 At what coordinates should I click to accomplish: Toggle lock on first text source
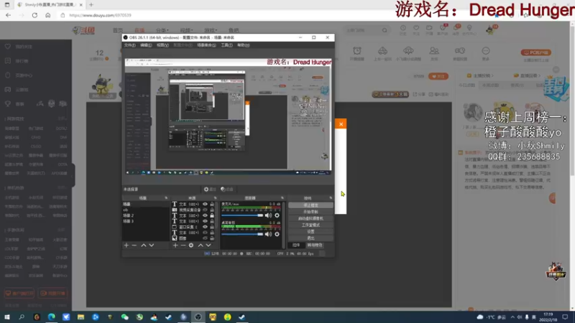212,205
